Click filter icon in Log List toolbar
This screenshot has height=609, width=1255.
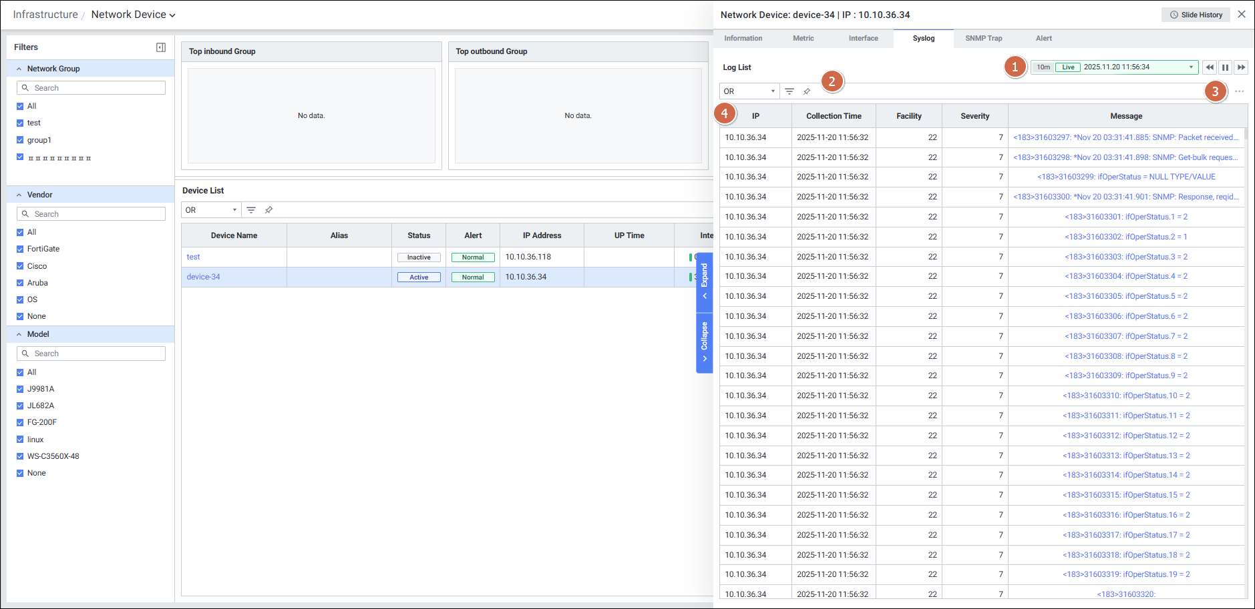click(x=789, y=91)
